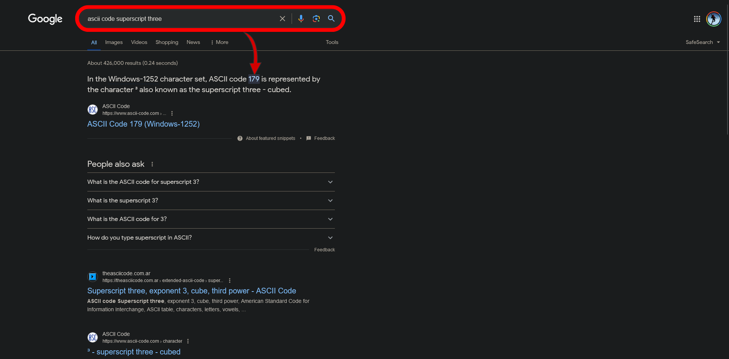
Task: Switch to the Videos tab
Action: point(139,42)
